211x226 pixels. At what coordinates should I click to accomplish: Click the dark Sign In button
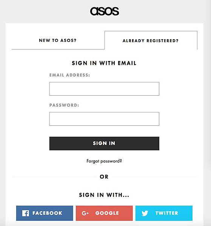104,144
